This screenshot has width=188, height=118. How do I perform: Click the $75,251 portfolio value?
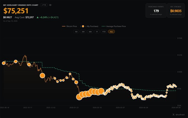pos(16,11)
